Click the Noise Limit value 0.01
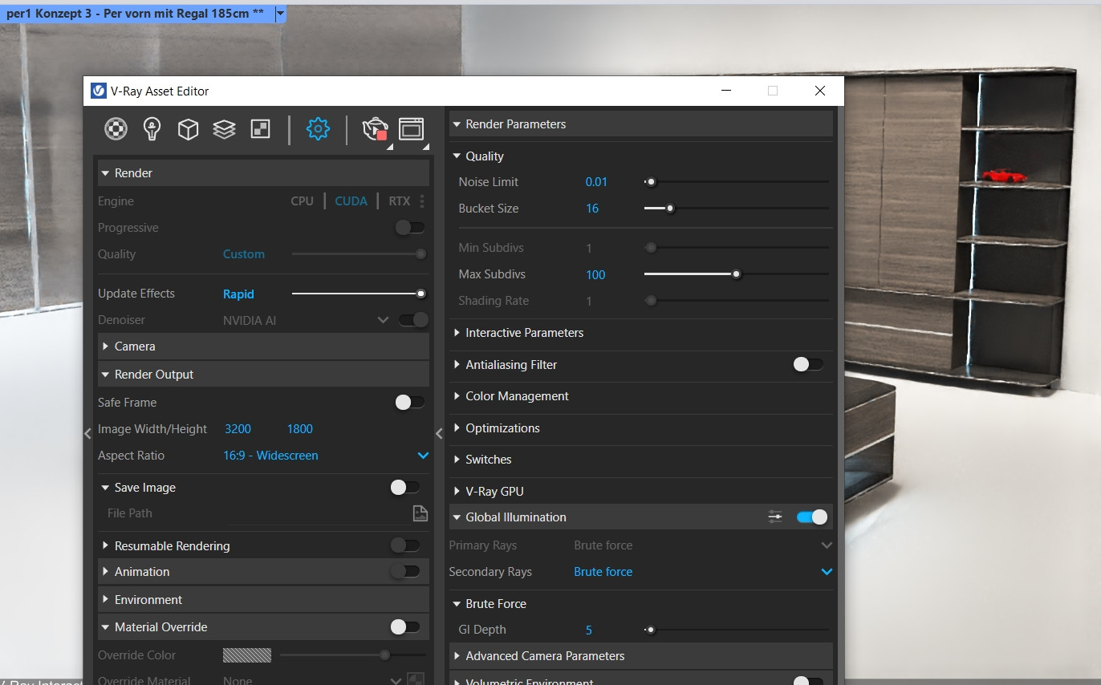 (596, 182)
